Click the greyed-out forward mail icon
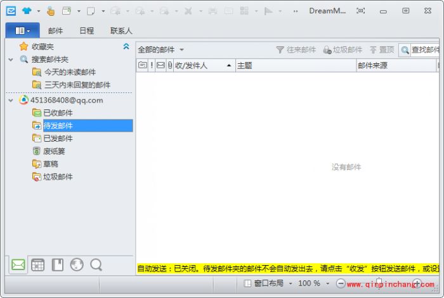The width and height of the screenshot is (444, 298). pos(164,11)
